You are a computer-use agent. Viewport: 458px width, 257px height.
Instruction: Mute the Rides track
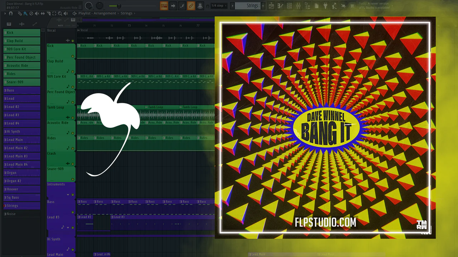(x=73, y=148)
